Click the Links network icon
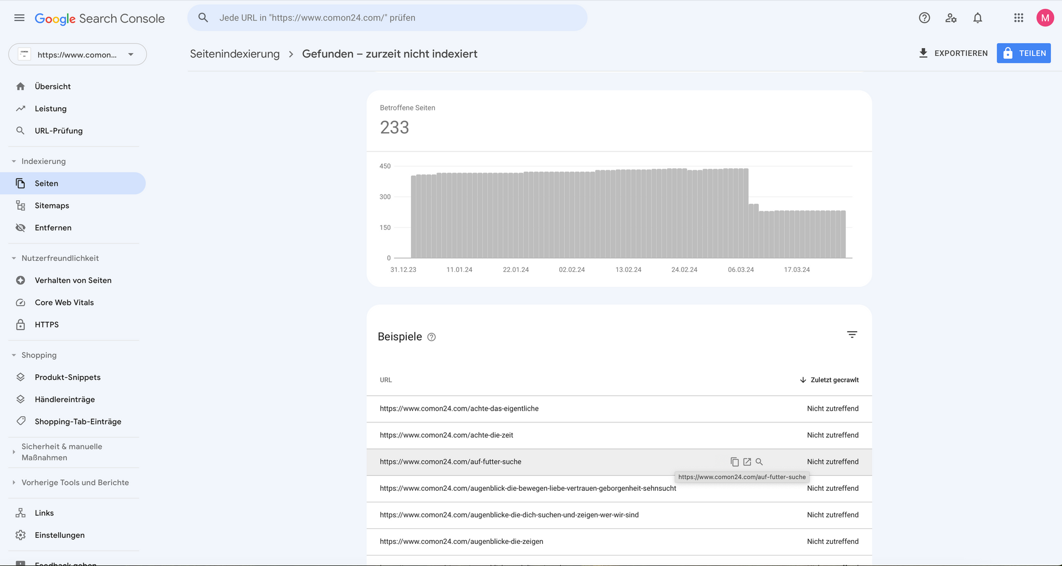The width and height of the screenshot is (1062, 566). point(20,513)
